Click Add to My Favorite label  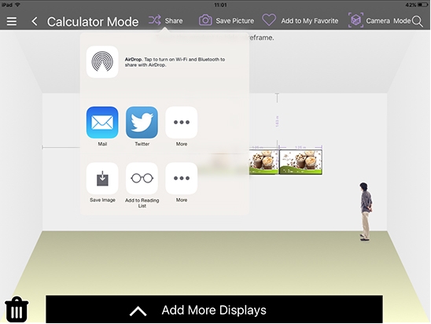pos(310,21)
